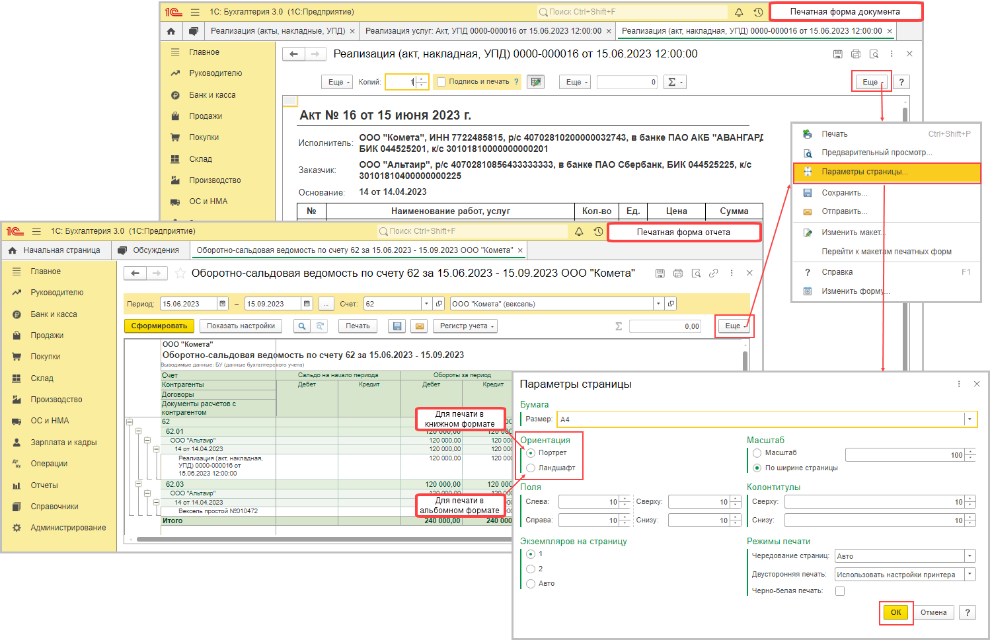Click Печать button in report command bar

(x=358, y=326)
